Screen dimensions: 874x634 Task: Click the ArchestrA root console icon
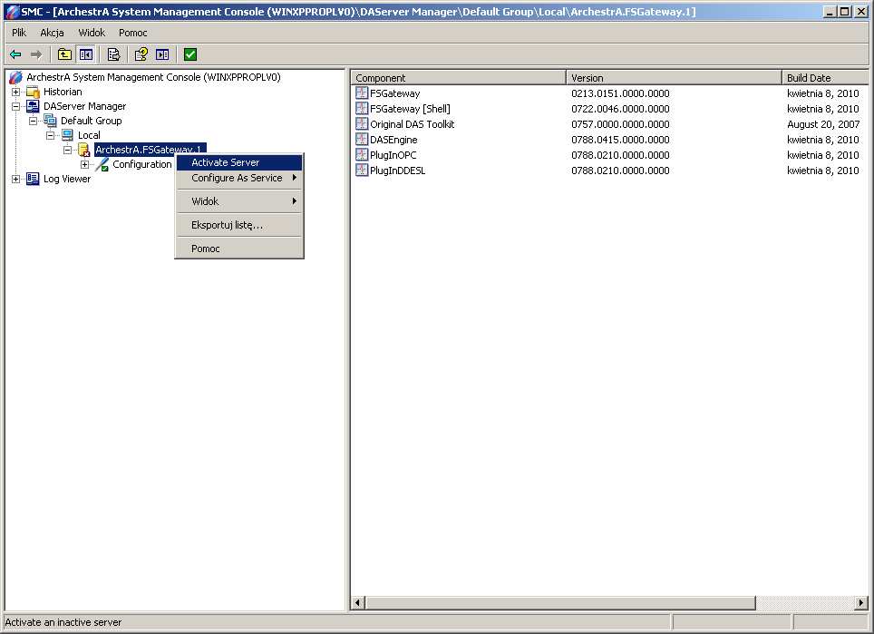pos(16,77)
